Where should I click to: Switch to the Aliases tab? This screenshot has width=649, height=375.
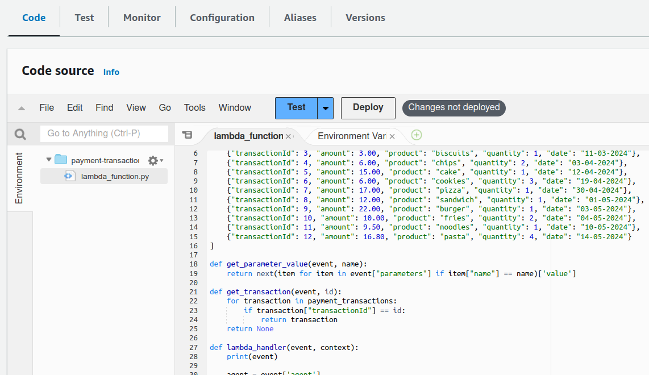tap(299, 18)
